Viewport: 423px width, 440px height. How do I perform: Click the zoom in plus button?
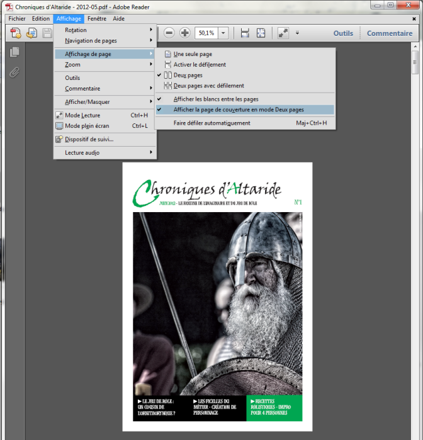tap(184, 33)
